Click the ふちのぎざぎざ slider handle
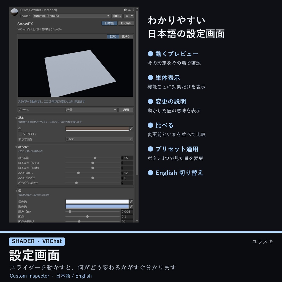Screen dimensions: 282x282 click(x=93, y=178)
